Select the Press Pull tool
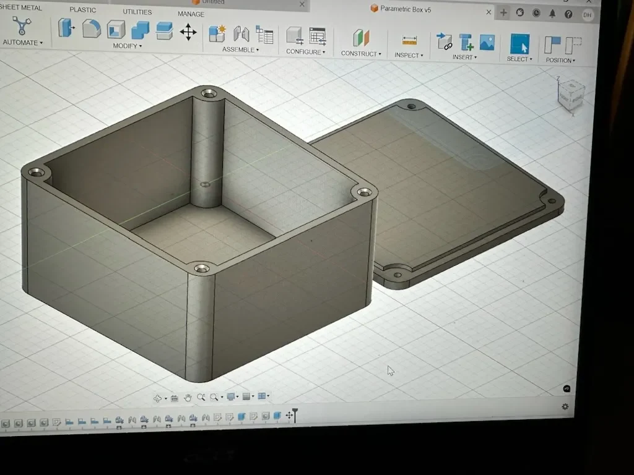The width and height of the screenshot is (634, 475). tap(66, 28)
